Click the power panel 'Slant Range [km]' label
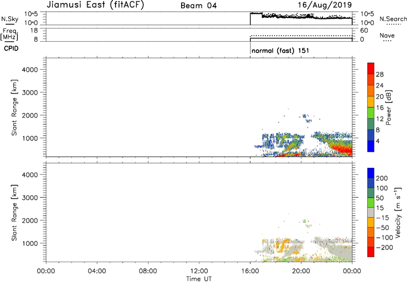 pyautogui.click(x=14, y=107)
